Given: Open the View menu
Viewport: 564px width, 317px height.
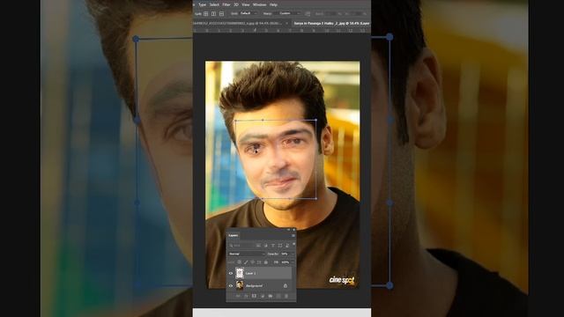Looking at the screenshot, I should 246,4.
